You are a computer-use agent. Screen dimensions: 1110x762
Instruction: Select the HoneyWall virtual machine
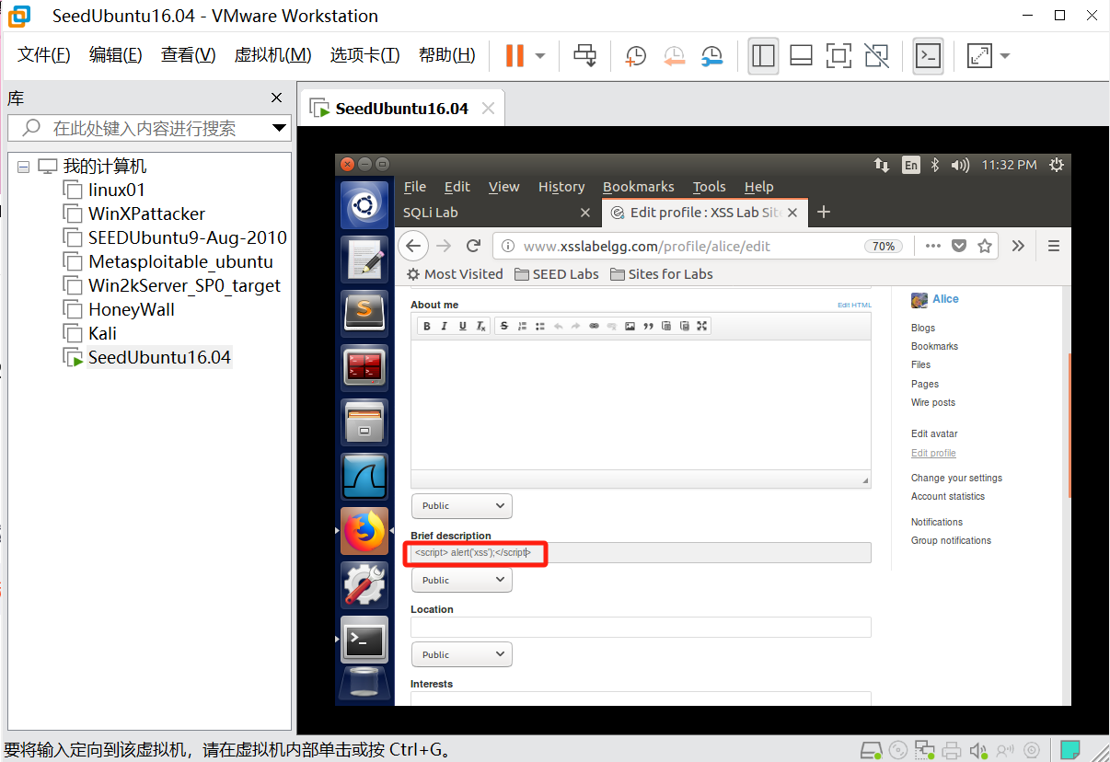[131, 309]
